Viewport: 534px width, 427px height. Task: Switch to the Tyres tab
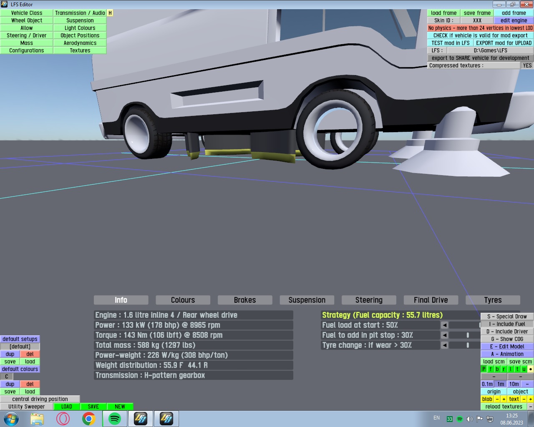coord(493,300)
